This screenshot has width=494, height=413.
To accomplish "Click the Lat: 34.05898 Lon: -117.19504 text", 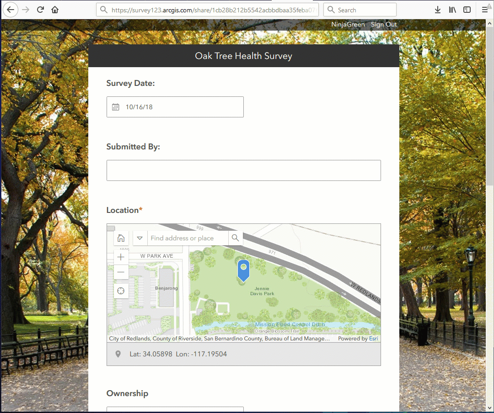I will tap(178, 354).
